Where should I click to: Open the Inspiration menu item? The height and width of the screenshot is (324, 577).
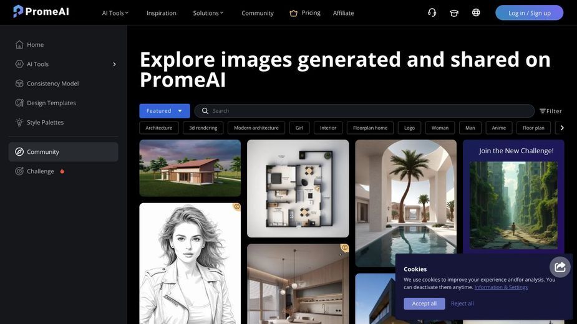pyautogui.click(x=161, y=13)
